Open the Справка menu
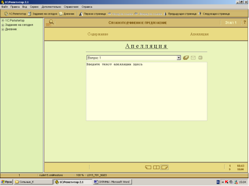The image size is (249, 186). pyautogui.click(x=87, y=7)
